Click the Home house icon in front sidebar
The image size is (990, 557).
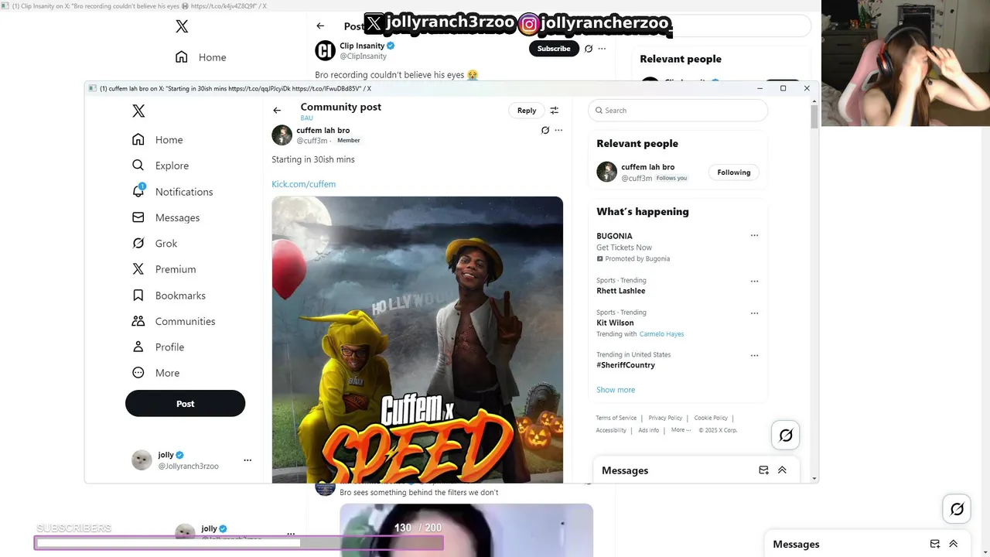coord(138,139)
